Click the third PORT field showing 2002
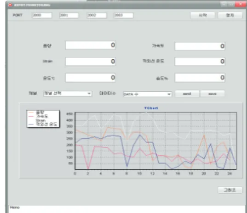Screen dimensions: 247x213 97,15
